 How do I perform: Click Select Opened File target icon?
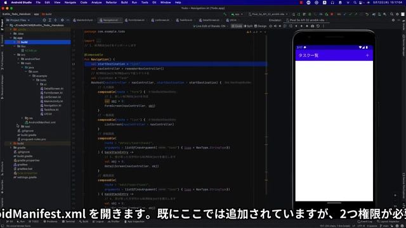(44, 20)
